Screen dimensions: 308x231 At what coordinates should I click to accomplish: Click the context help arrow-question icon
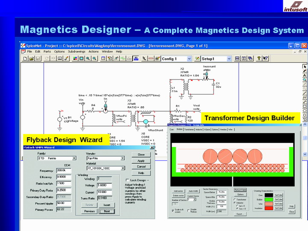coord(265,59)
